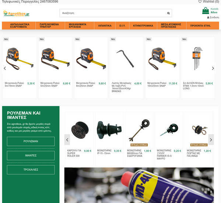The height and width of the screenshot is (203, 221).
Task: Click the search magnifier icon
Action: (168, 13)
